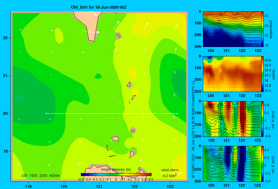Click the '15' tick on temperature scale
The width and height of the screenshot is (278, 189).
[266, 45]
